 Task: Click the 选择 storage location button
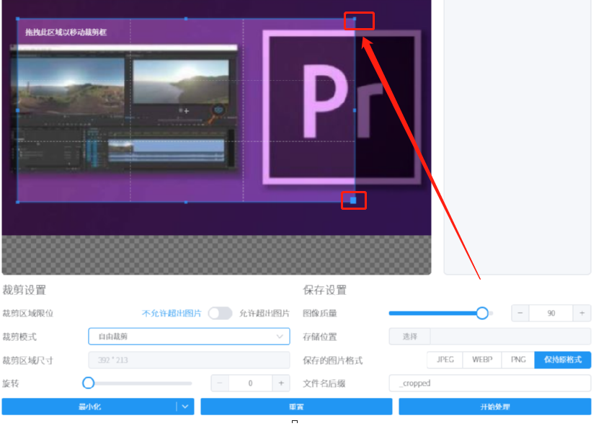[410, 337]
